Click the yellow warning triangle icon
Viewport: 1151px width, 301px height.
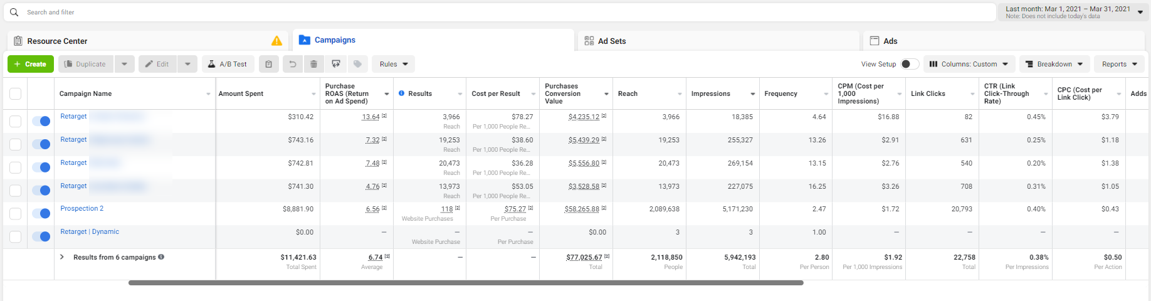point(276,41)
